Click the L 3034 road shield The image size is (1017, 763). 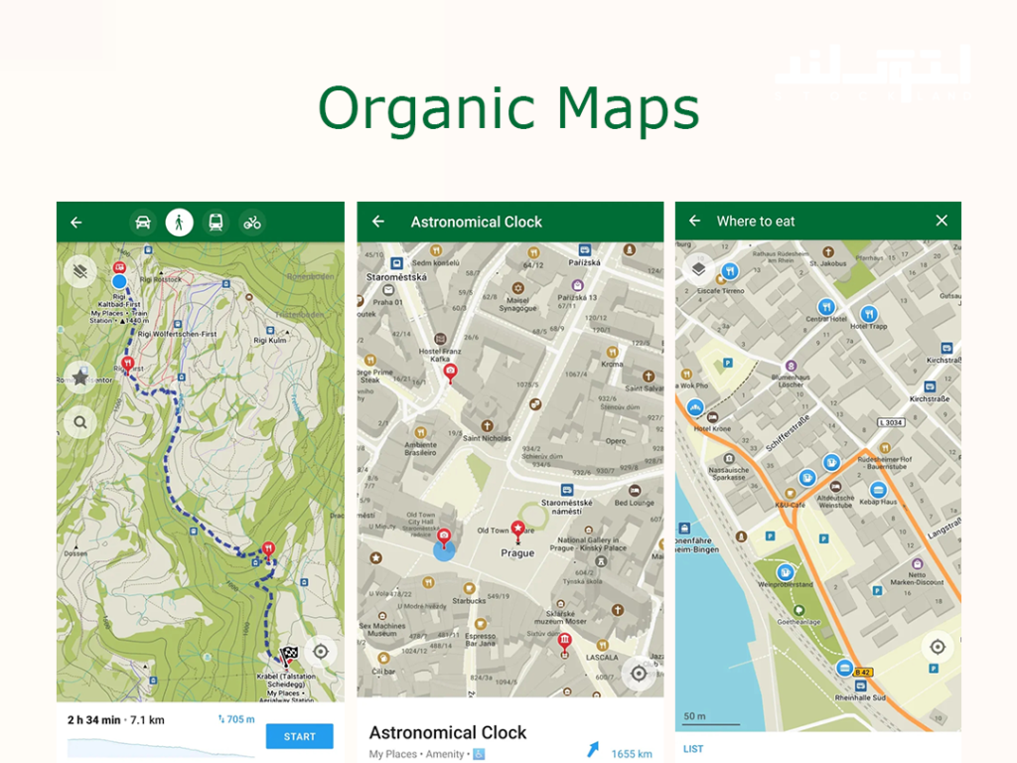click(891, 422)
